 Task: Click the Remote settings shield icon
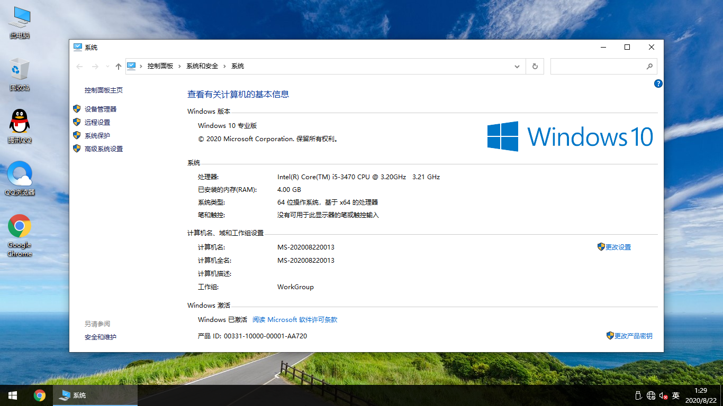77,122
